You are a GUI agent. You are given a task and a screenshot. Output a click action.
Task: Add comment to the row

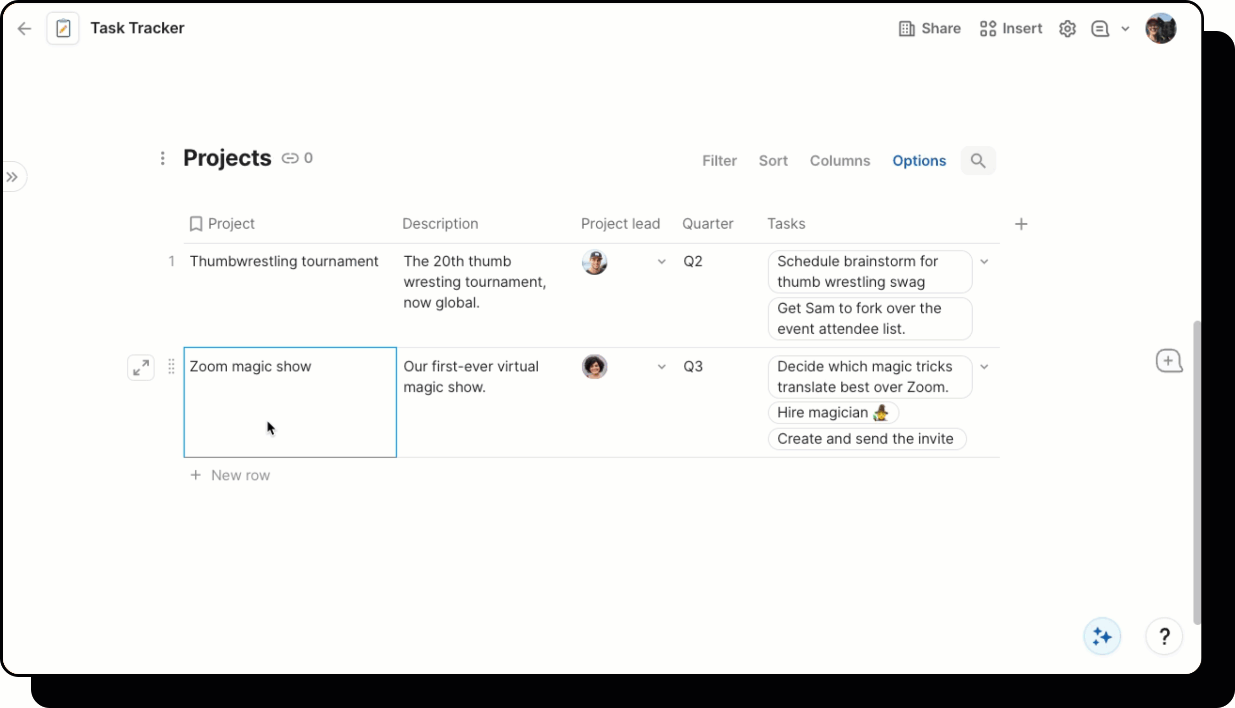pos(1169,362)
